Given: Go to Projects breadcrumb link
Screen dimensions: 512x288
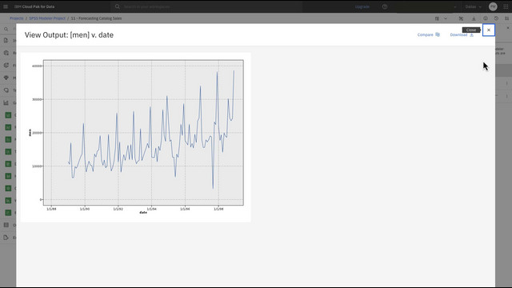Looking at the screenshot, I should click(16, 18).
